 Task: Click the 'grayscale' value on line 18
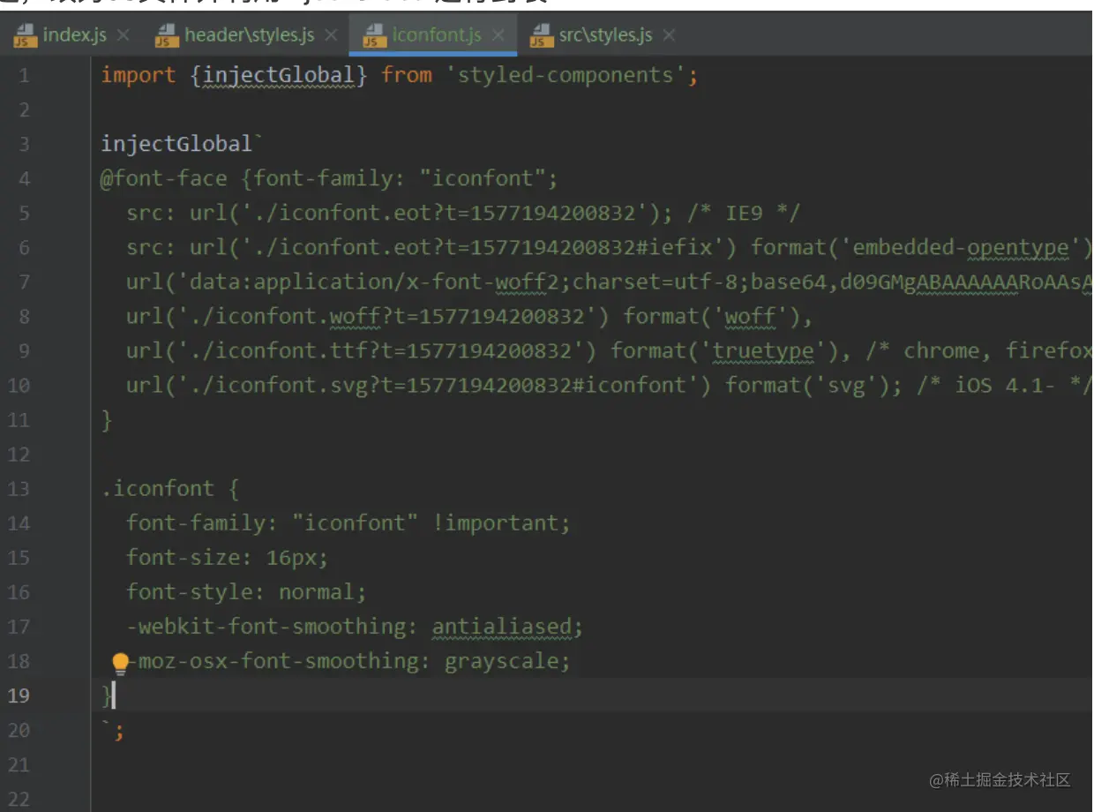pos(501,660)
